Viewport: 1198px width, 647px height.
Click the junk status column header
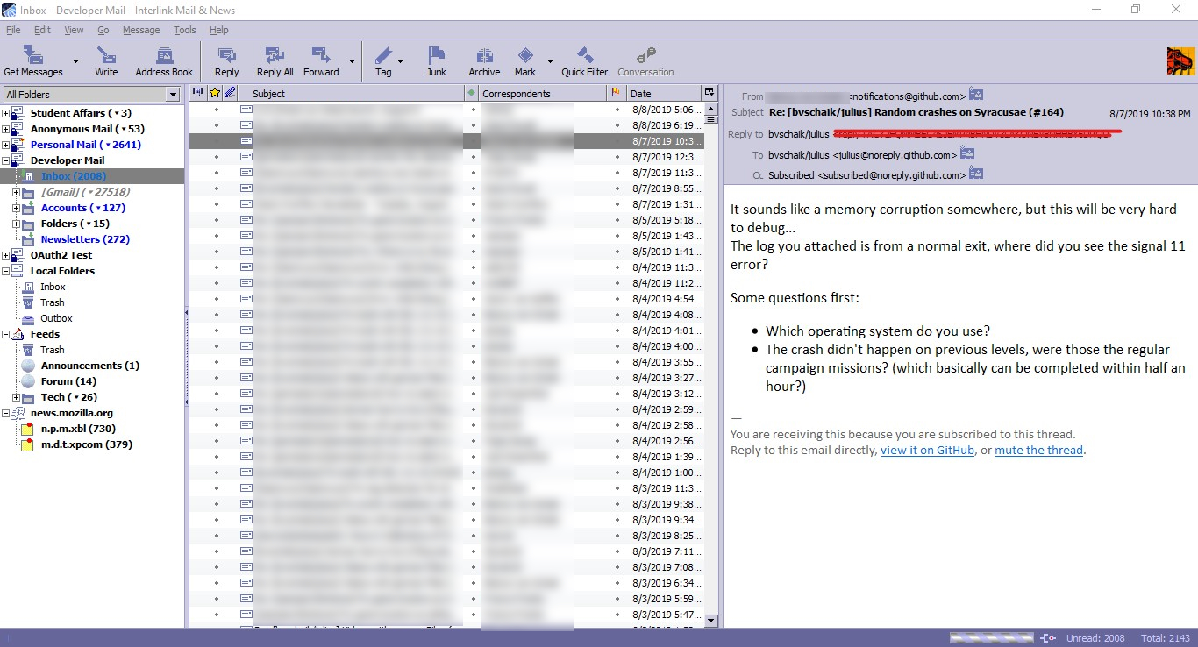[x=615, y=93]
